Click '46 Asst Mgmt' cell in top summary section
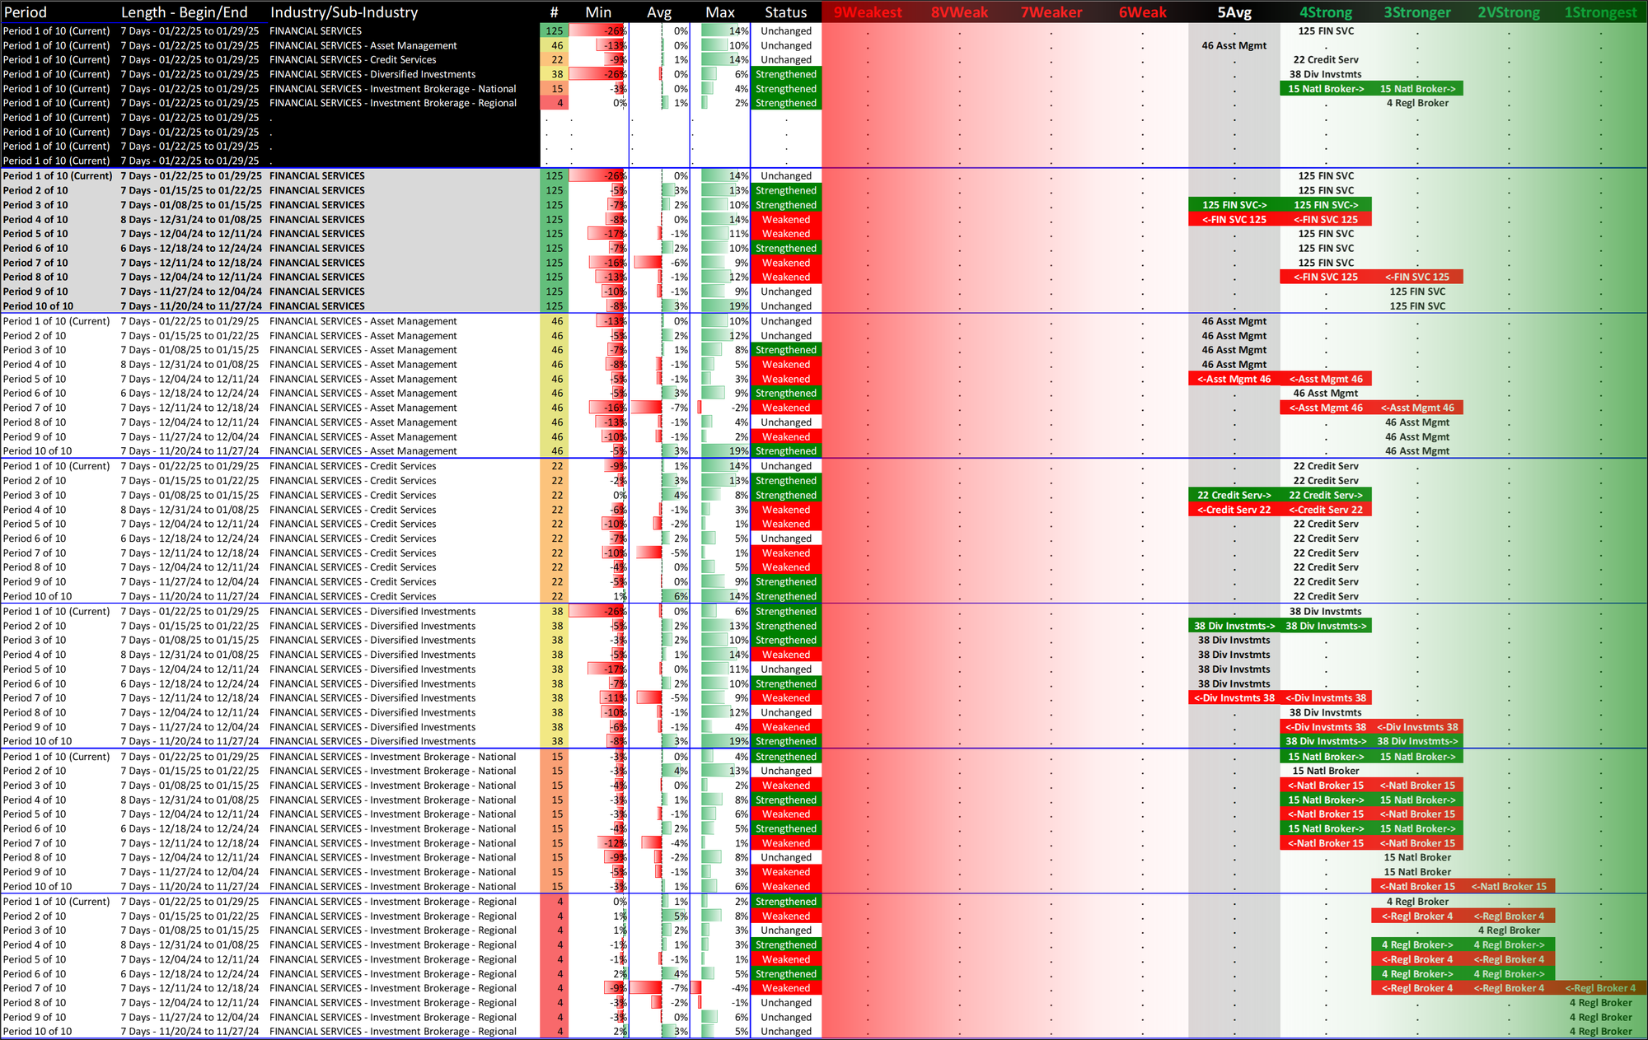The height and width of the screenshot is (1040, 1648). pos(1234,45)
